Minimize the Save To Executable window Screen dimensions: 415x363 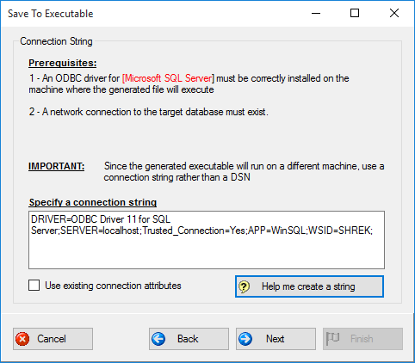(x=316, y=13)
